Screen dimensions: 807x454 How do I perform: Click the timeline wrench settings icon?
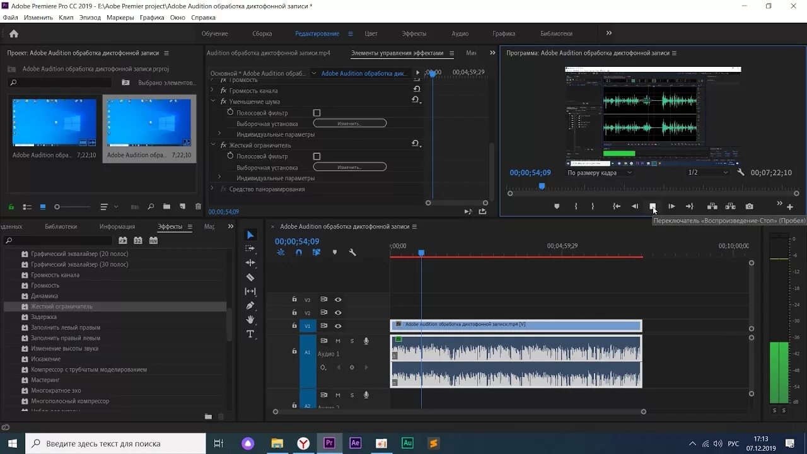(352, 252)
